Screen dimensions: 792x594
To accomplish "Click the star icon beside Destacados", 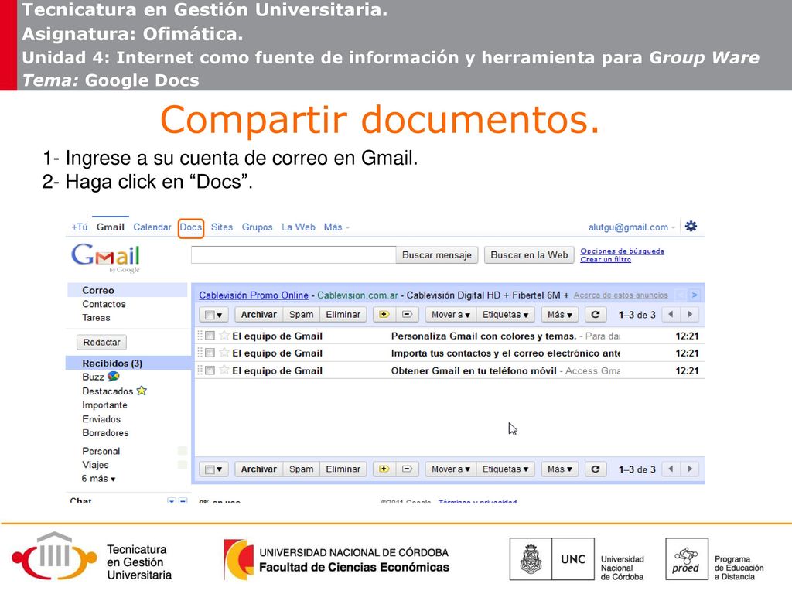I will (142, 391).
